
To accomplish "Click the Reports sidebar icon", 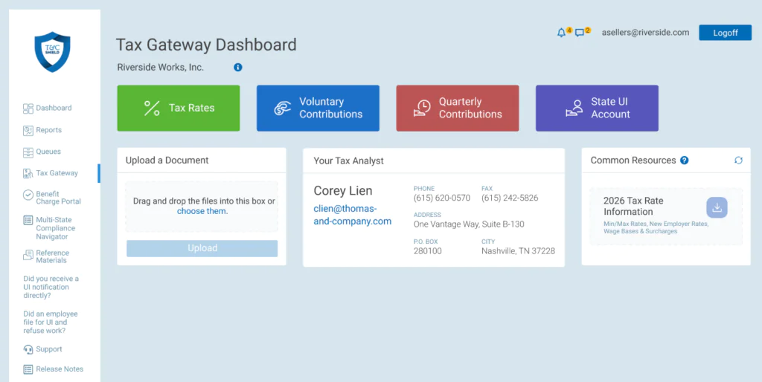I will point(28,130).
